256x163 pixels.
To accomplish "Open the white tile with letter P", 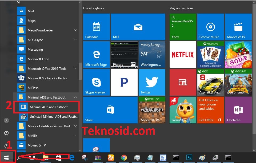I will point(124,82).
